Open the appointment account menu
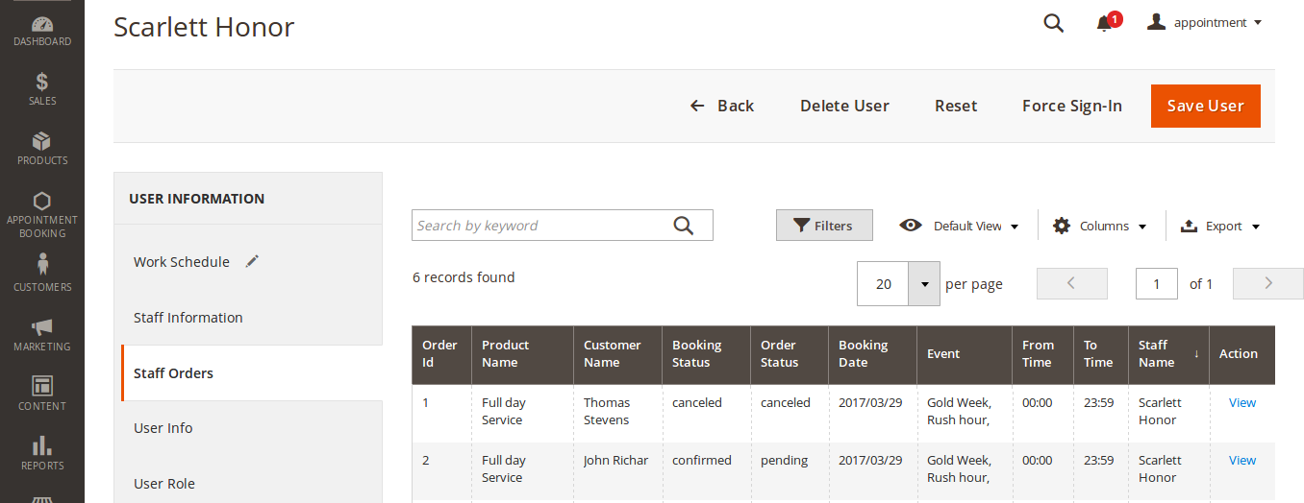This screenshot has width=1304, height=503. point(1205,23)
